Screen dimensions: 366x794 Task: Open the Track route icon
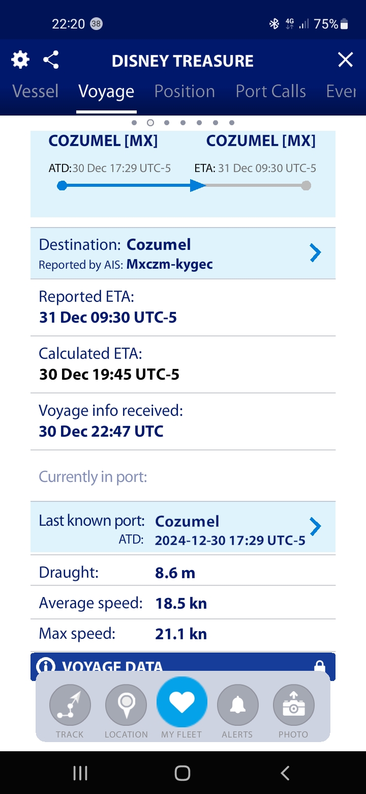pyautogui.click(x=70, y=704)
